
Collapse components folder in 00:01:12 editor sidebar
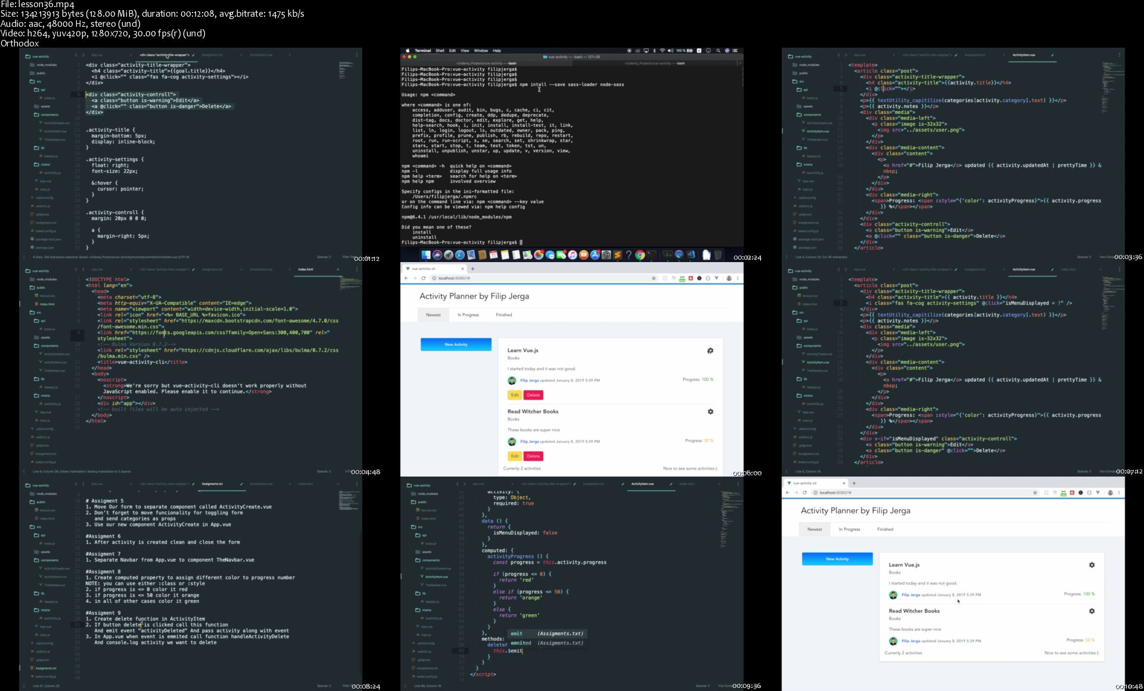pos(46,115)
